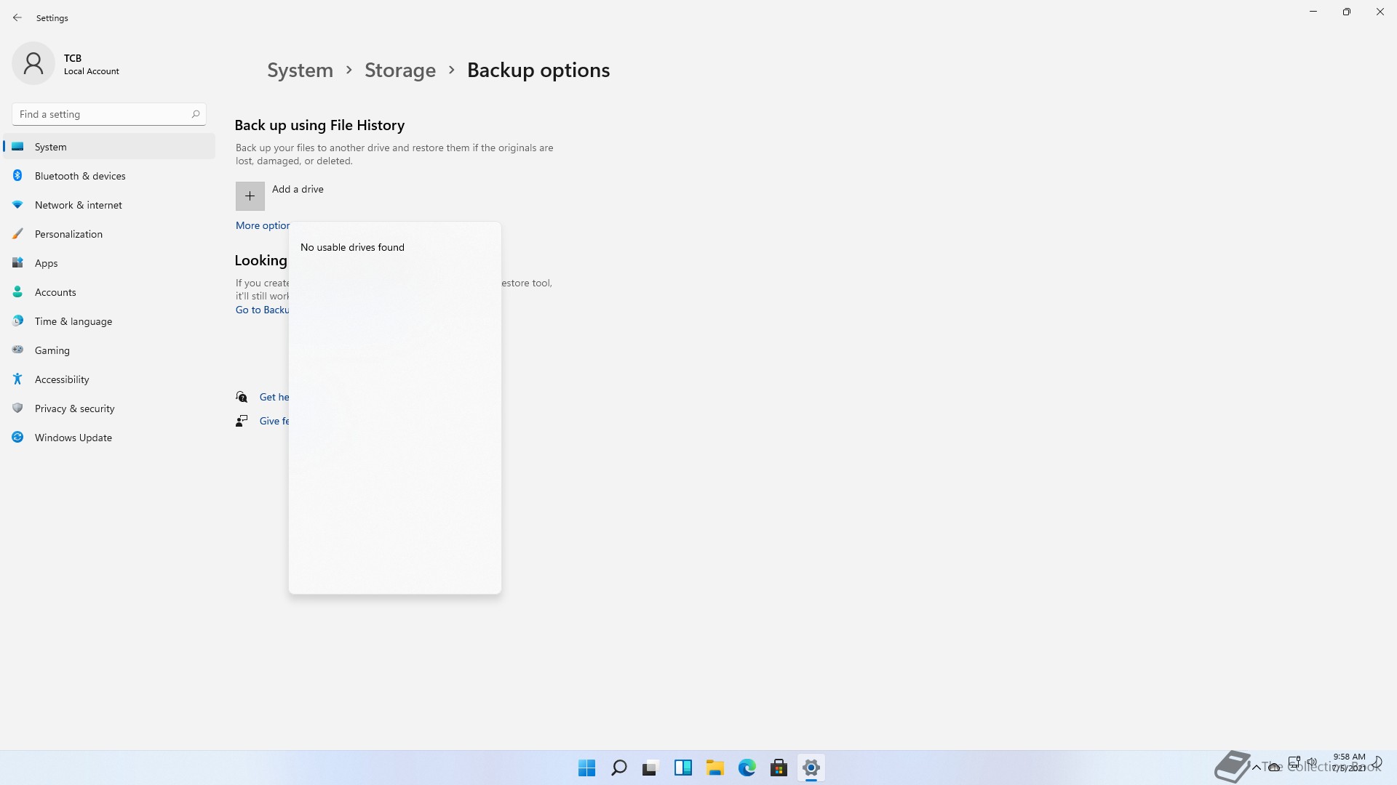
Task: Click the Privacy shield icon
Action: (17, 408)
